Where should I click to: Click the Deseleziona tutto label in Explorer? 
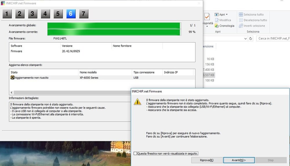[x=255, y=20]
